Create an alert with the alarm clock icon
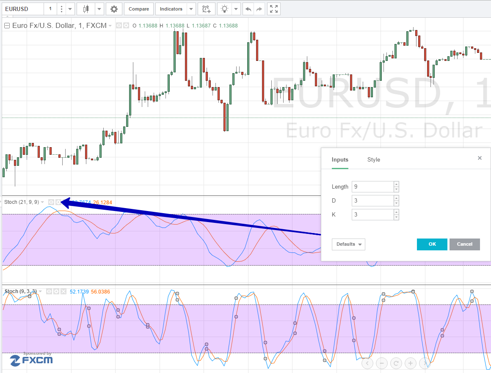Screen dimensions: 491x373 coord(207,9)
